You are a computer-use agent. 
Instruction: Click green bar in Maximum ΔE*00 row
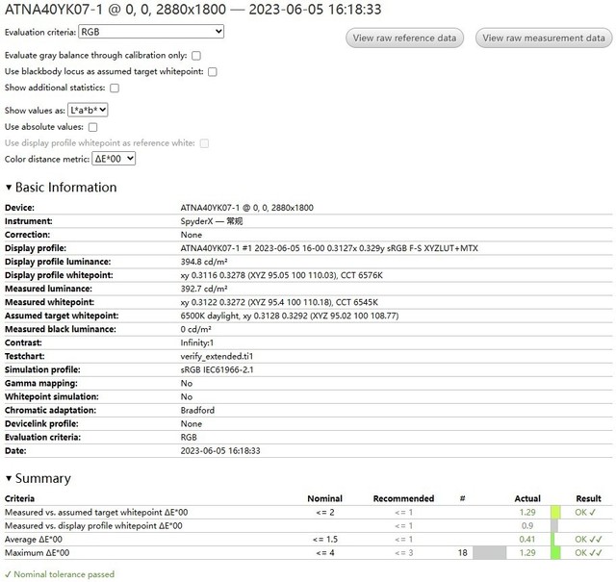555,553
